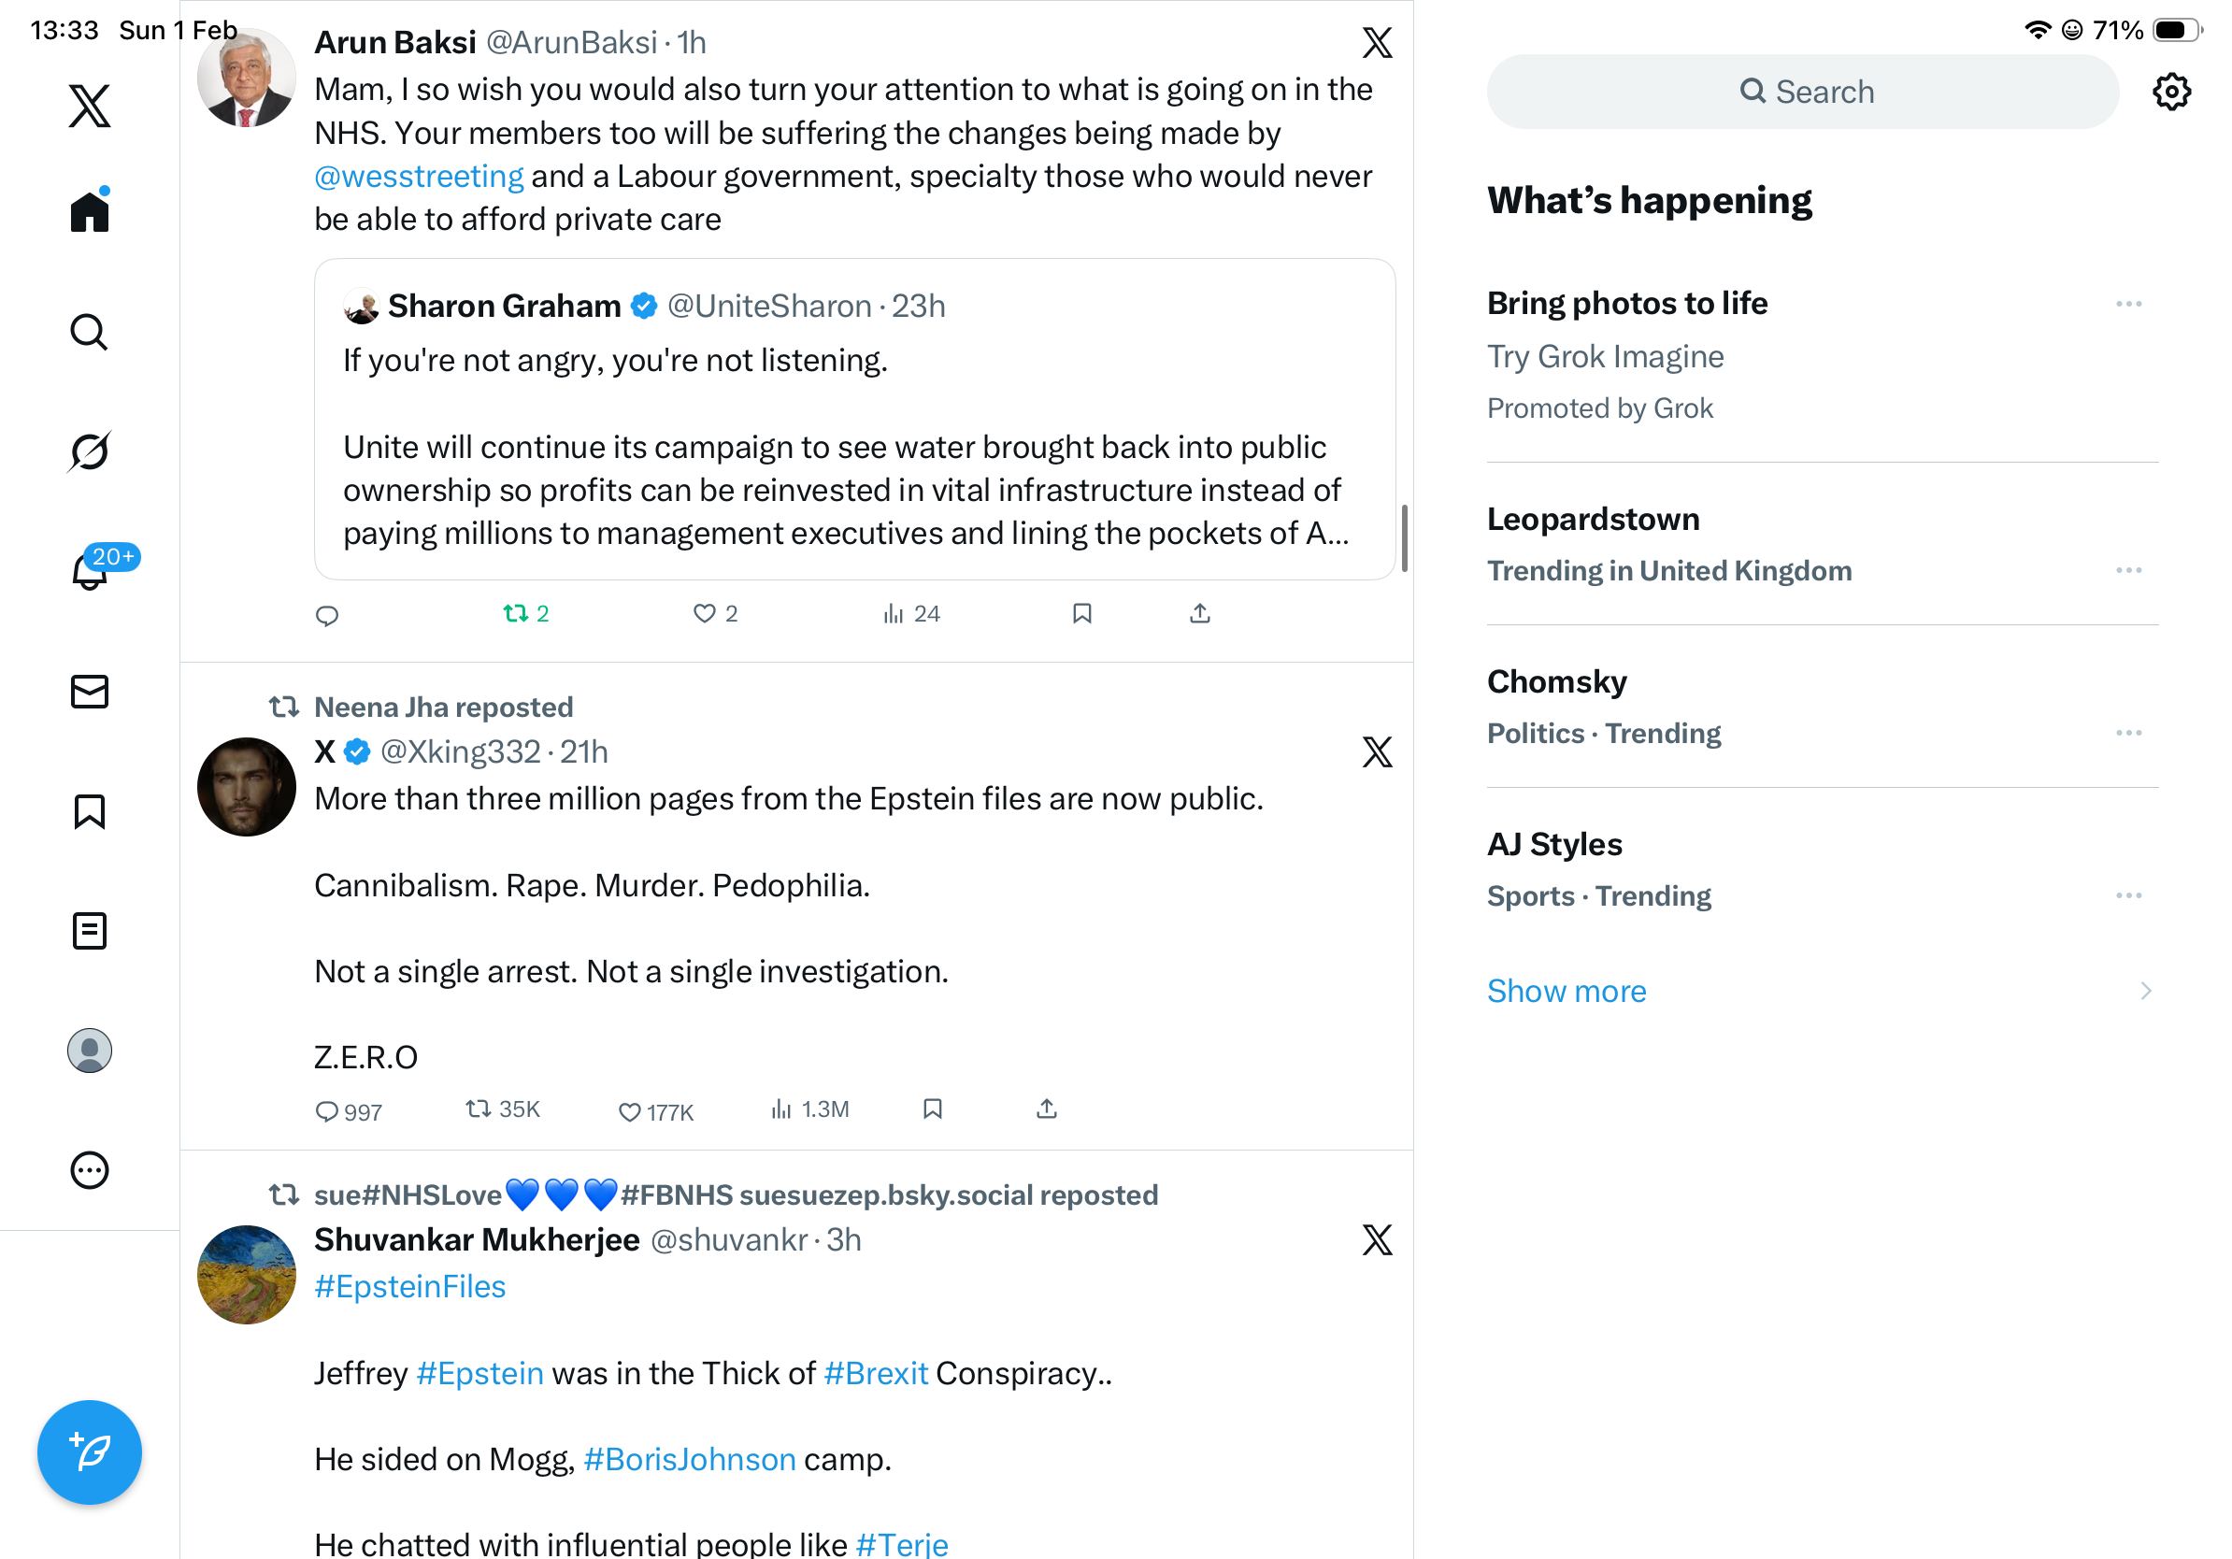Open the @wesstreeting mention link
The height and width of the screenshot is (1559, 2232).
coord(419,177)
